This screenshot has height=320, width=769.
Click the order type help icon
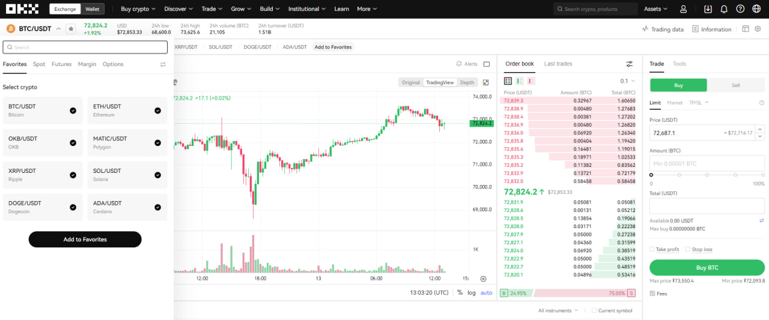762,103
